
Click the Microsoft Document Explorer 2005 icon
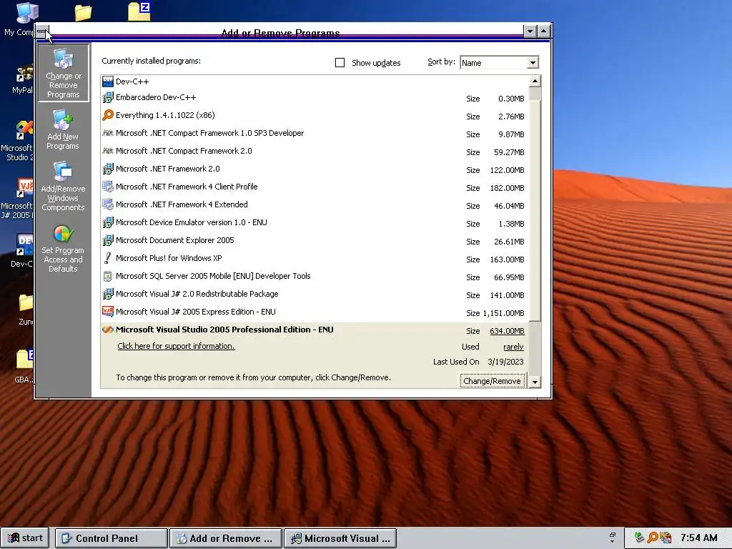[108, 240]
